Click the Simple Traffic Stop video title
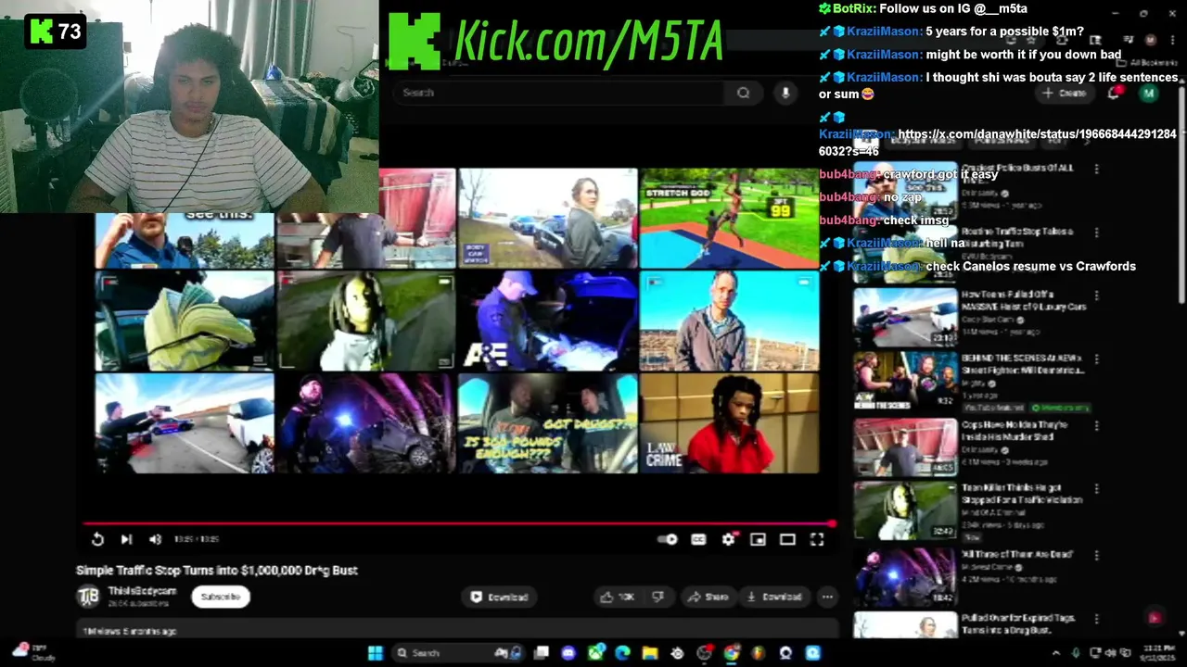Image resolution: width=1187 pixels, height=667 pixels. [216, 571]
